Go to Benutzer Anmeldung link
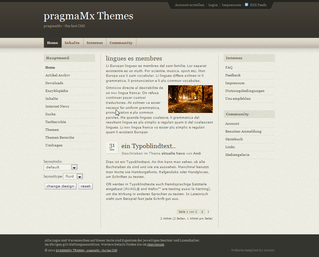The image size is (319, 257). pos(244,131)
